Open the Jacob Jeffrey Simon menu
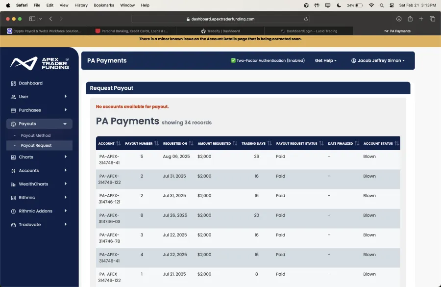The width and height of the screenshot is (441, 287). click(x=378, y=60)
